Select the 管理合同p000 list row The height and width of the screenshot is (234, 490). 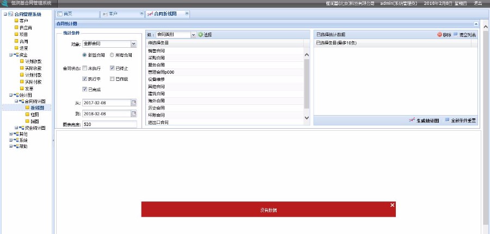click(225, 72)
